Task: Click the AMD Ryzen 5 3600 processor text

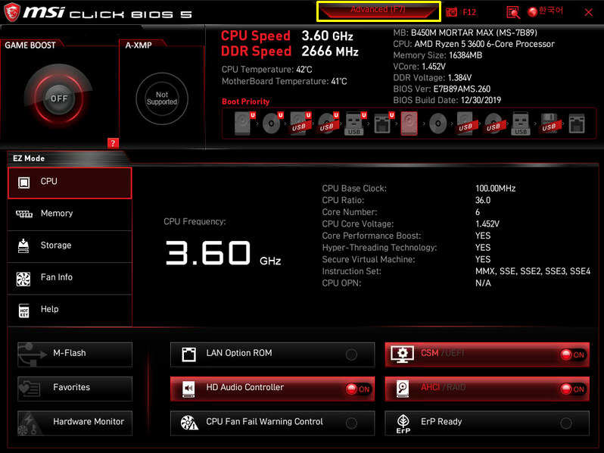Action: point(484,44)
